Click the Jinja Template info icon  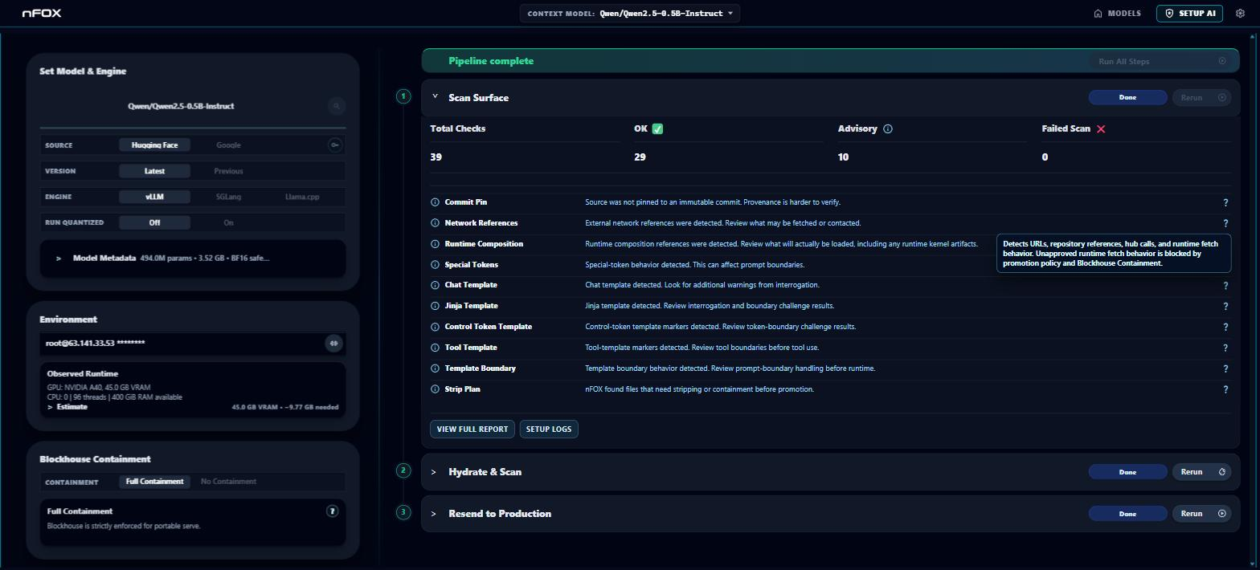pyautogui.click(x=436, y=306)
